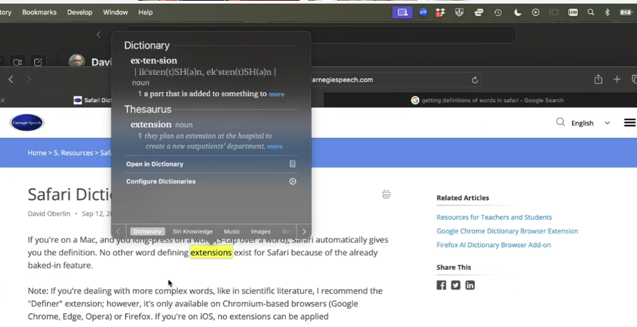The image size is (637, 327).
Task: Click the video call icon in the background window
Action: (17, 62)
